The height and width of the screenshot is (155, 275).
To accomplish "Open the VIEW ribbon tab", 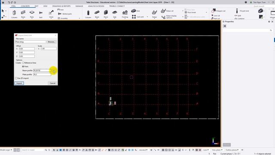I will (x=45, y=6).
